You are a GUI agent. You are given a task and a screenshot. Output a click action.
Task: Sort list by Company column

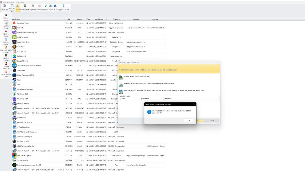[x=116, y=19]
